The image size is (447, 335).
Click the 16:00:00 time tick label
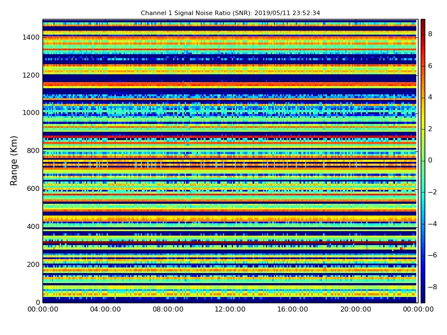(293, 309)
